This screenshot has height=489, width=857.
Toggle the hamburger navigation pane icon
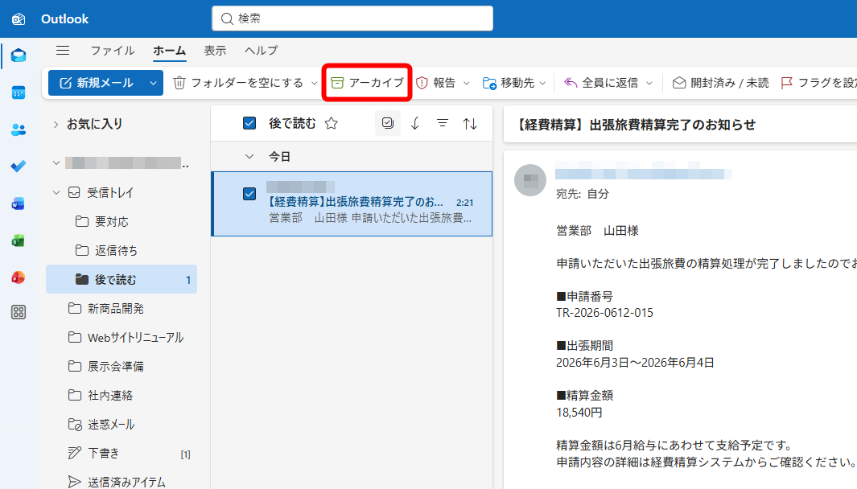(63, 50)
